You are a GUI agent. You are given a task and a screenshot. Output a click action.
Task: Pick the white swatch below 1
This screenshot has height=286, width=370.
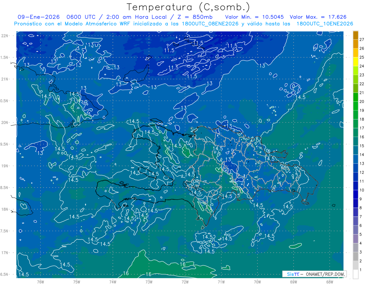(x=356, y=274)
